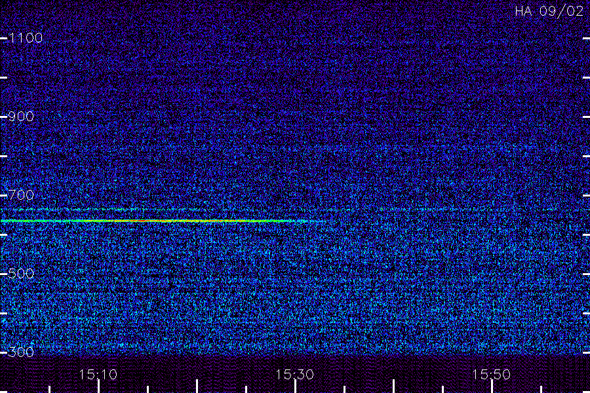Click the 15:30 time axis label
Image resolution: width=590 pixels, height=393 pixels.
tap(294, 375)
